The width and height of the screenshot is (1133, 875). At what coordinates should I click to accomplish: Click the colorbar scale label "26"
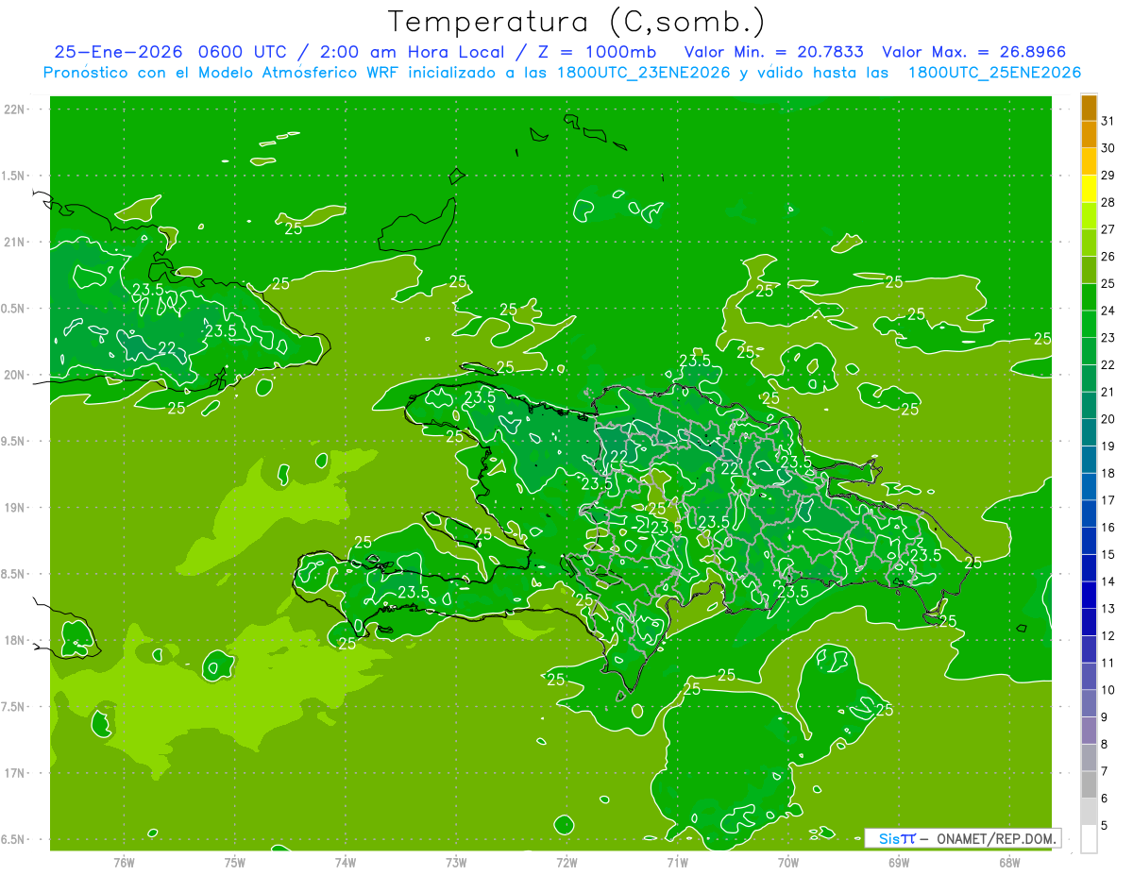1108,256
